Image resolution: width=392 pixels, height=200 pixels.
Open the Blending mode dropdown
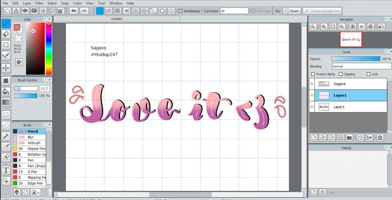click(361, 66)
